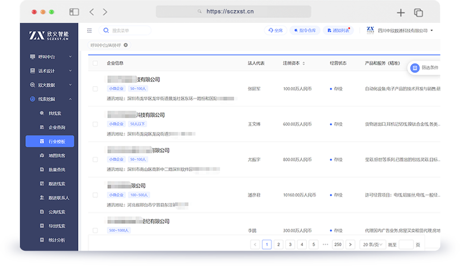Expand the 呼叫中台 menu chevron
This screenshot has width=460, height=266.
(x=70, y=57)
